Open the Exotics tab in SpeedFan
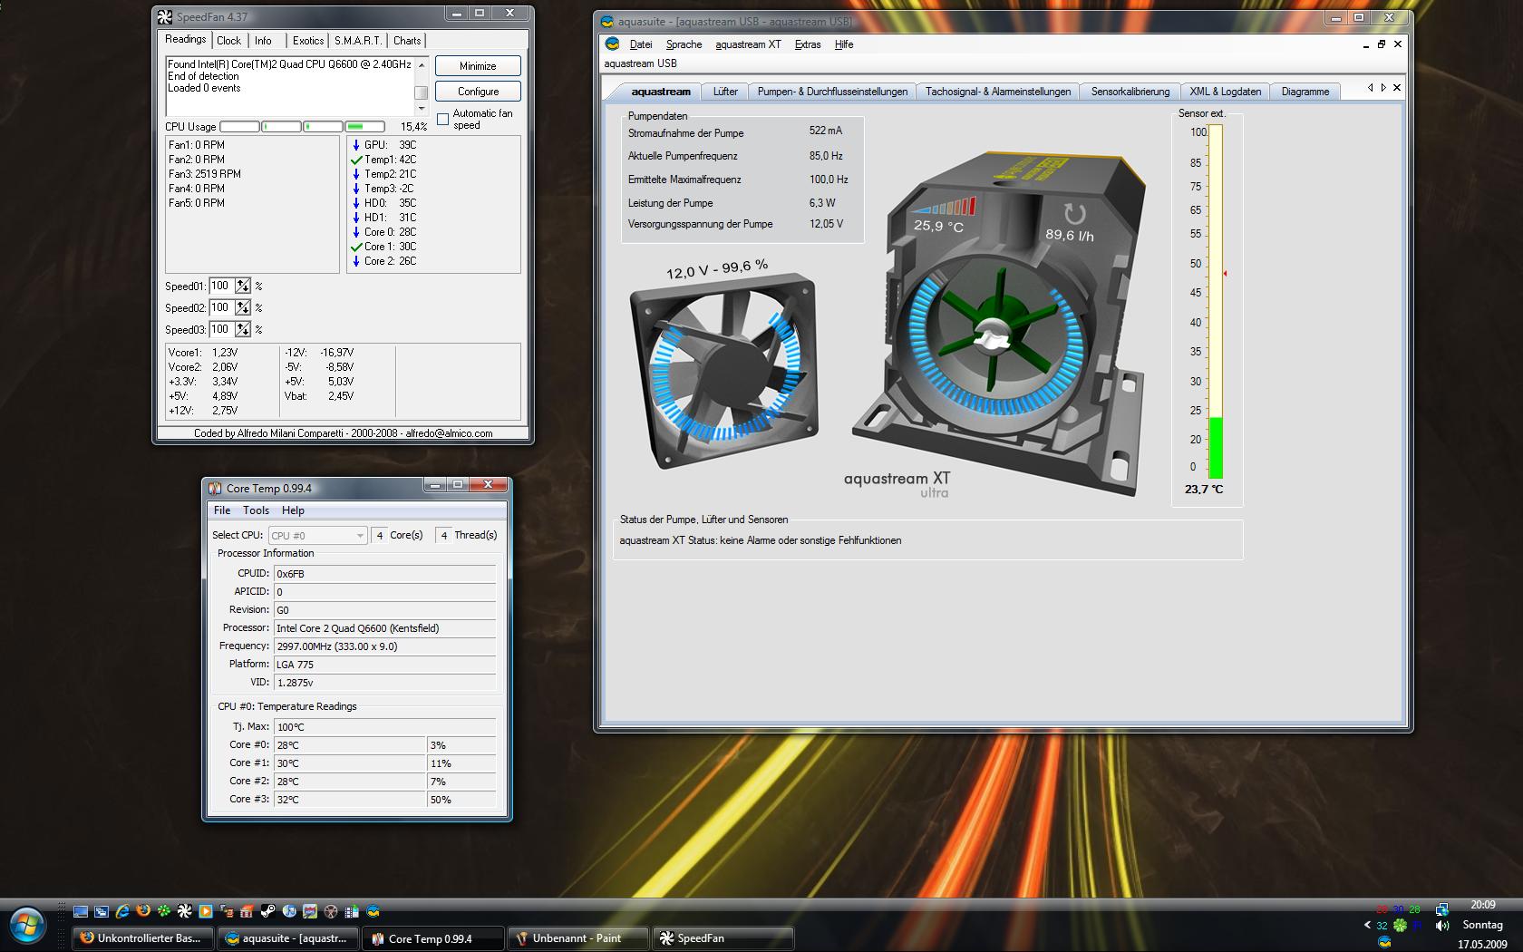 pyautogui.click(x=308, y=41)
